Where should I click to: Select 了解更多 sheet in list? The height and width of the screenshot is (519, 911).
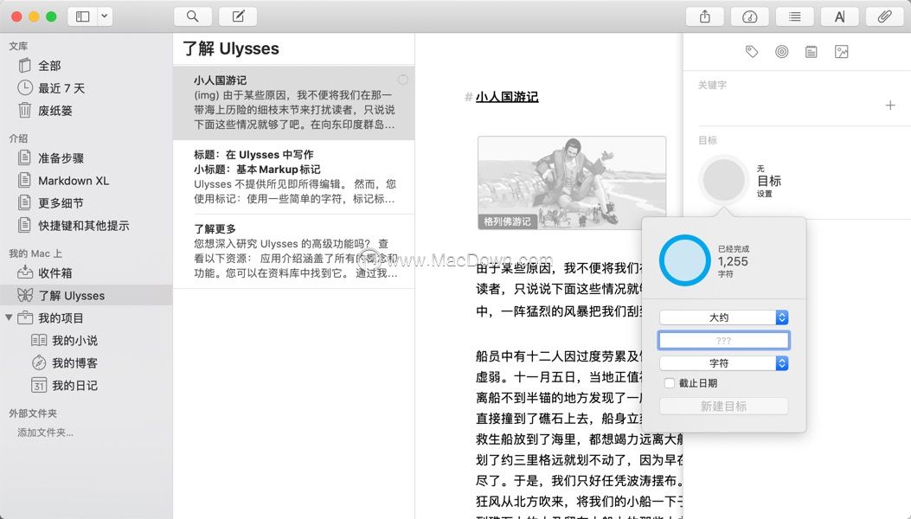click(x=294, y=251)
